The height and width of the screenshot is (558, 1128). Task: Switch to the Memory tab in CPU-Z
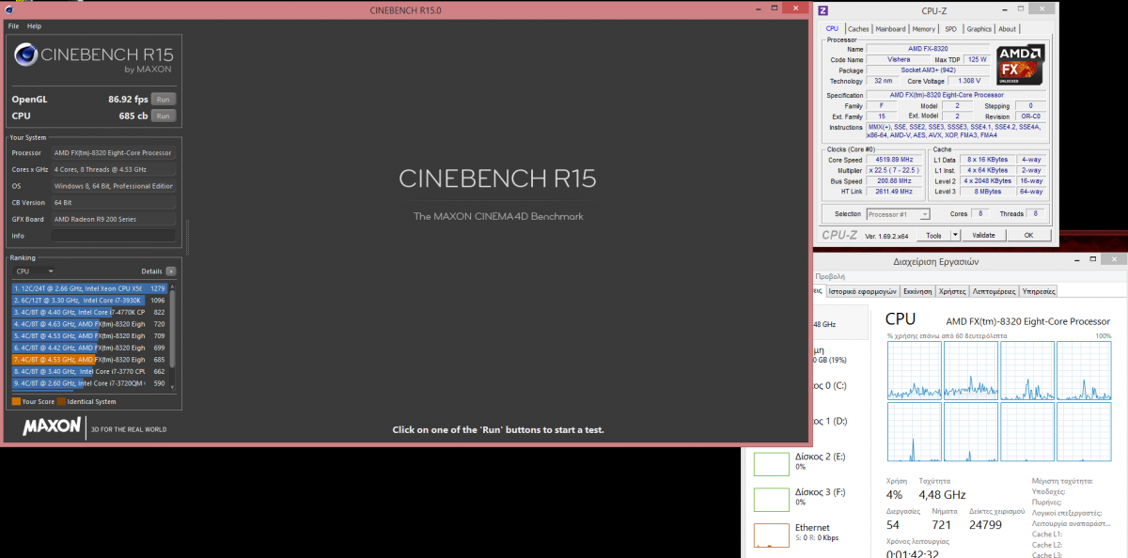(x=923, y=29)
